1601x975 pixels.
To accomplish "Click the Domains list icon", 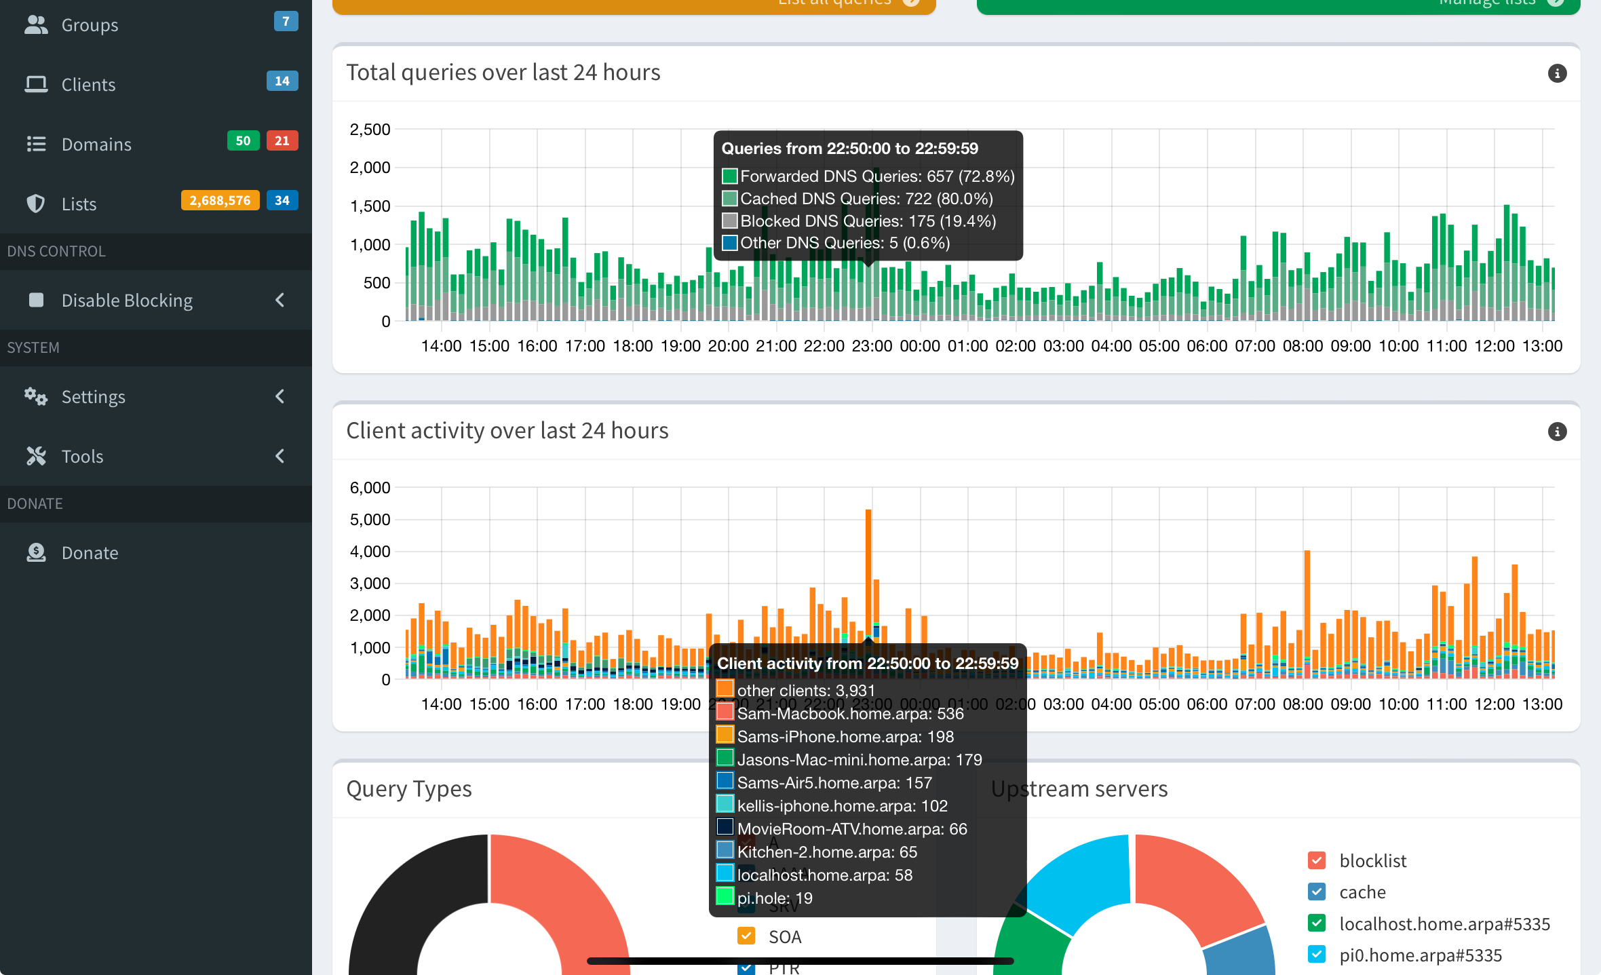I will click(x=36, y=145).
